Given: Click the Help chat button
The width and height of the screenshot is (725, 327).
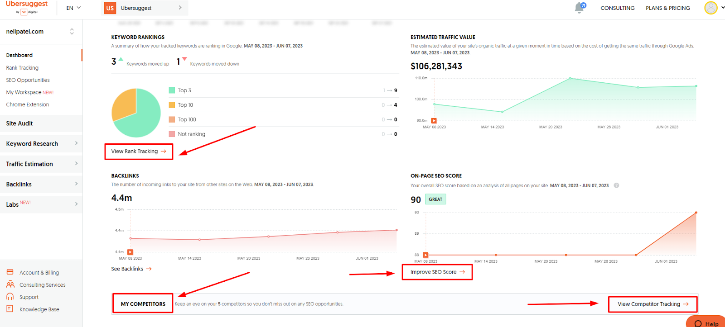Looking at the screenshot, I should (x=706, y=322).
